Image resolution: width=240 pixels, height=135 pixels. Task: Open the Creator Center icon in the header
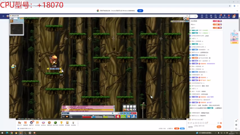[224, 16]
